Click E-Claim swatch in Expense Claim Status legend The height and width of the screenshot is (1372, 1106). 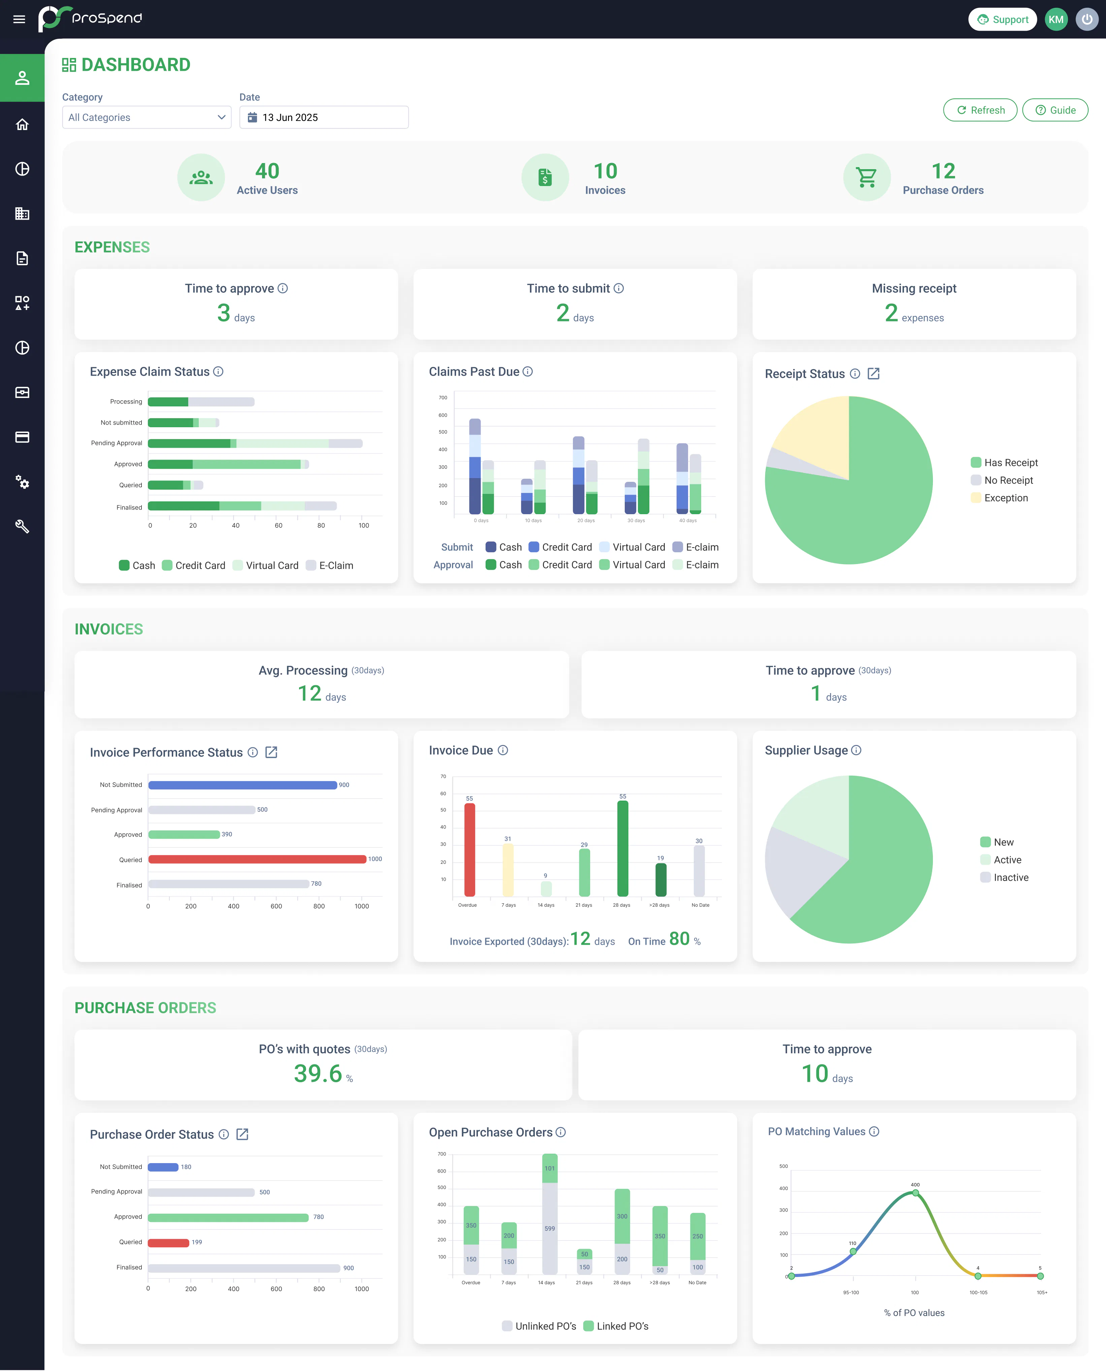(311, 566)
